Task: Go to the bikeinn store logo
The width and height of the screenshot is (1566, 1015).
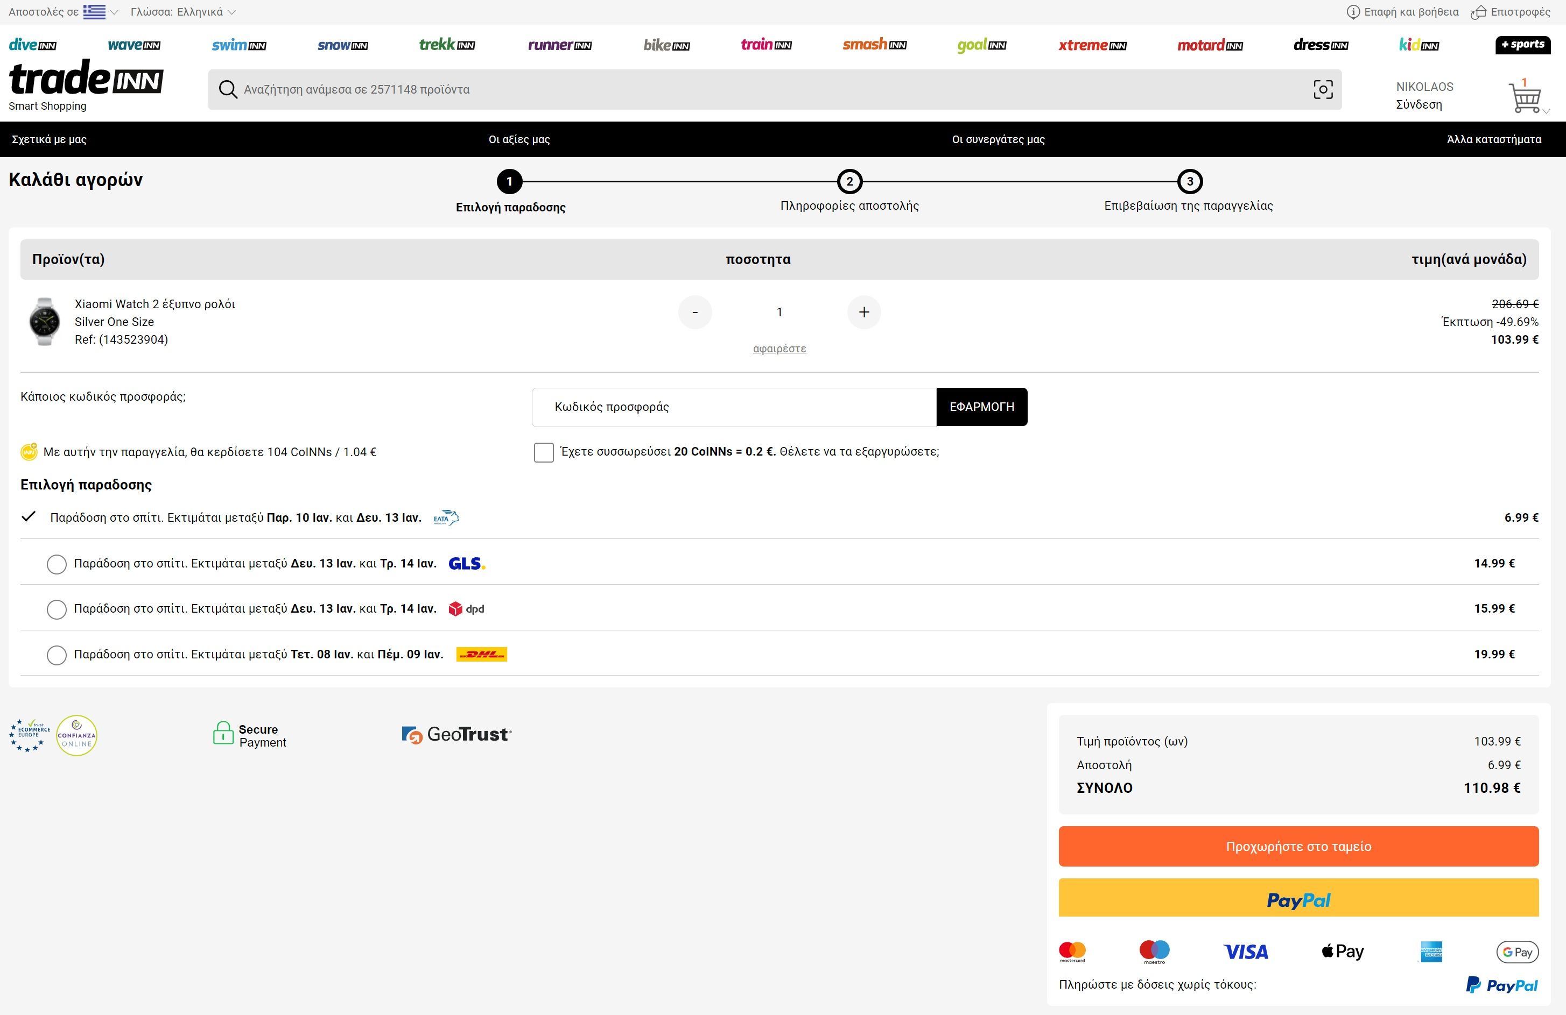Action: tap(666, 45)
